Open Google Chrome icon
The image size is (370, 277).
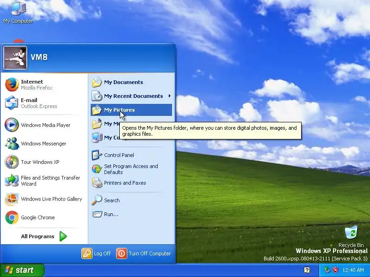tap(12, 217)
